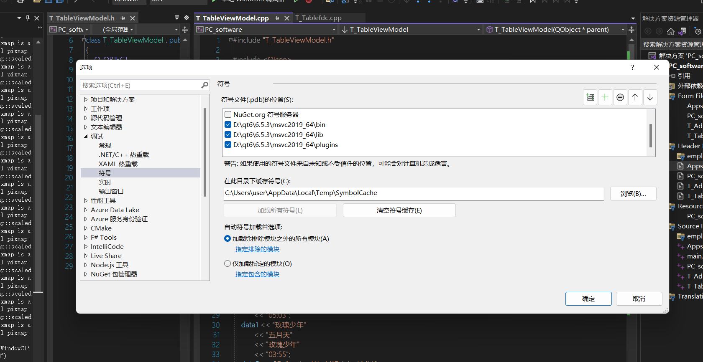
Task: Click the forward arrow in Solution Explorer toolbar
Action: pos(659,31)
